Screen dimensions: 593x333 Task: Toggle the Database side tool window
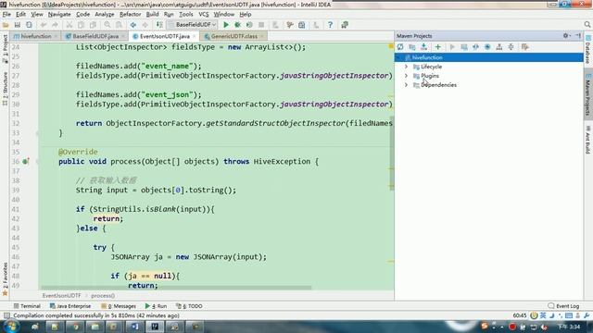coord(588,49)
